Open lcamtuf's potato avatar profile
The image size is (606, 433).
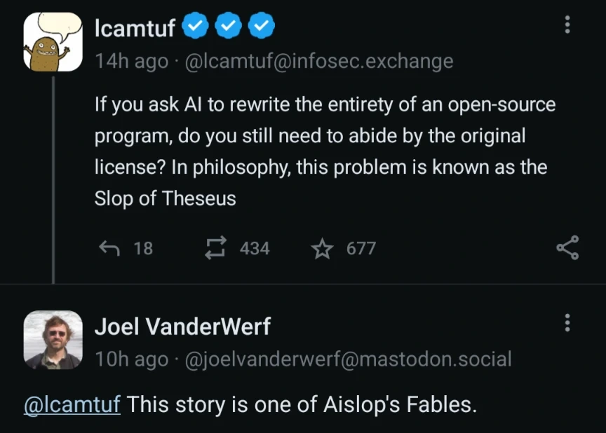pos(53,42)
